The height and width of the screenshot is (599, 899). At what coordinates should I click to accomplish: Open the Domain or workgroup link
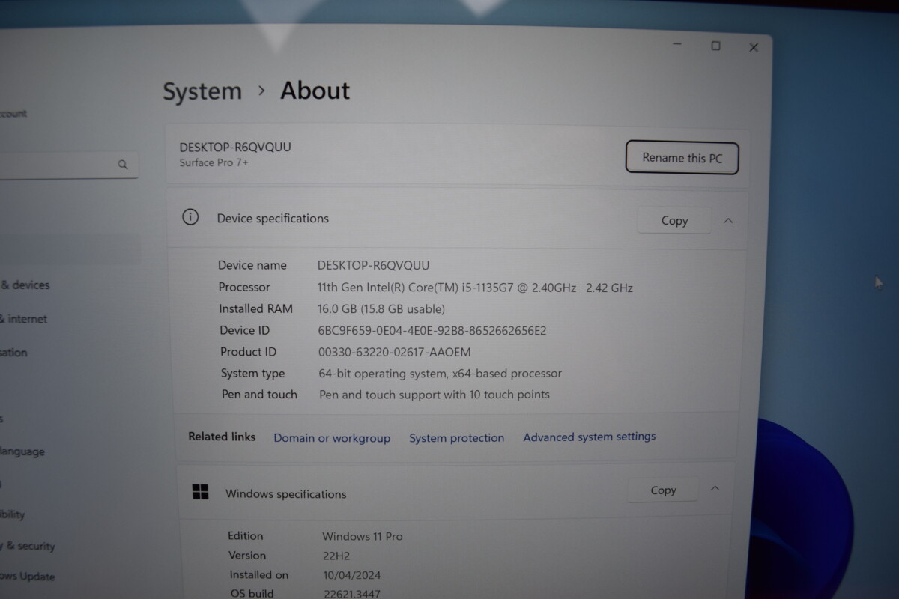click(332, 438)
